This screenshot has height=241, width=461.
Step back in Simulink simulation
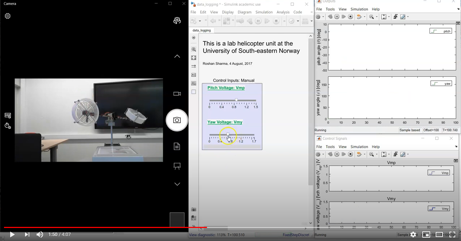tap(250, 21)
